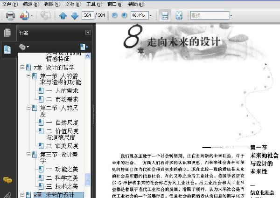The width and height of the screenshot is (280, 198).
Task: Collapse the 7章 设计的哲学 bookmark
Action: (22, 67)
